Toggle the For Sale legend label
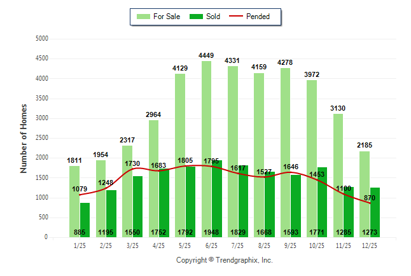 [x=167, y=17]
